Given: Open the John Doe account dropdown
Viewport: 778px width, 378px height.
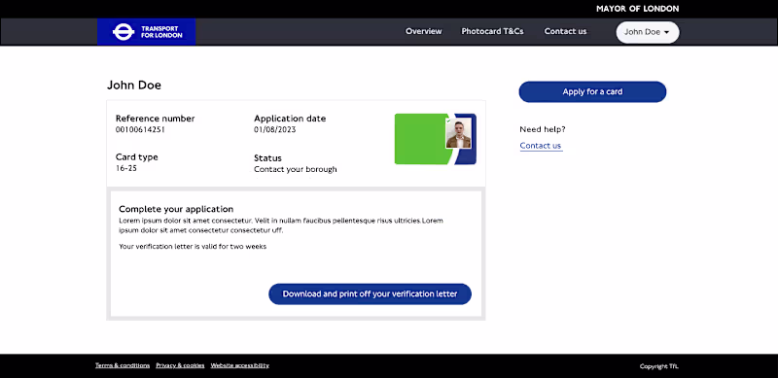Looking at the screenshot, I should 648,32.
